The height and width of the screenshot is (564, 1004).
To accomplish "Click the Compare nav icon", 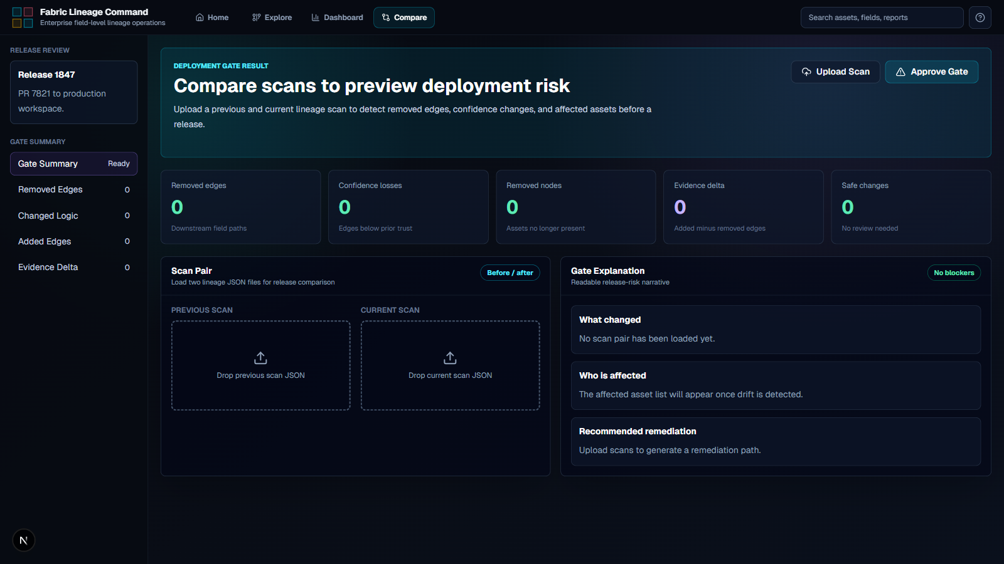I will (386, 18).
